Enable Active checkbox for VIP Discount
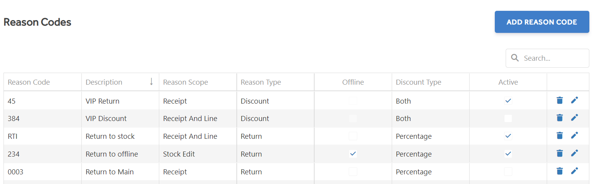This screenshot has height=184, width=594. pos(508,118)
